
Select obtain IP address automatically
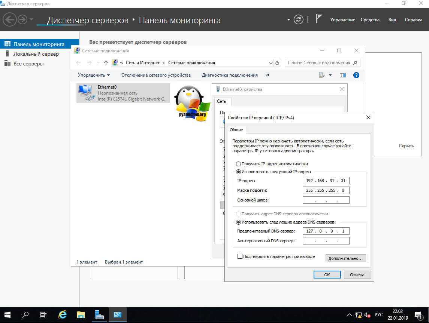pos(239,164)
